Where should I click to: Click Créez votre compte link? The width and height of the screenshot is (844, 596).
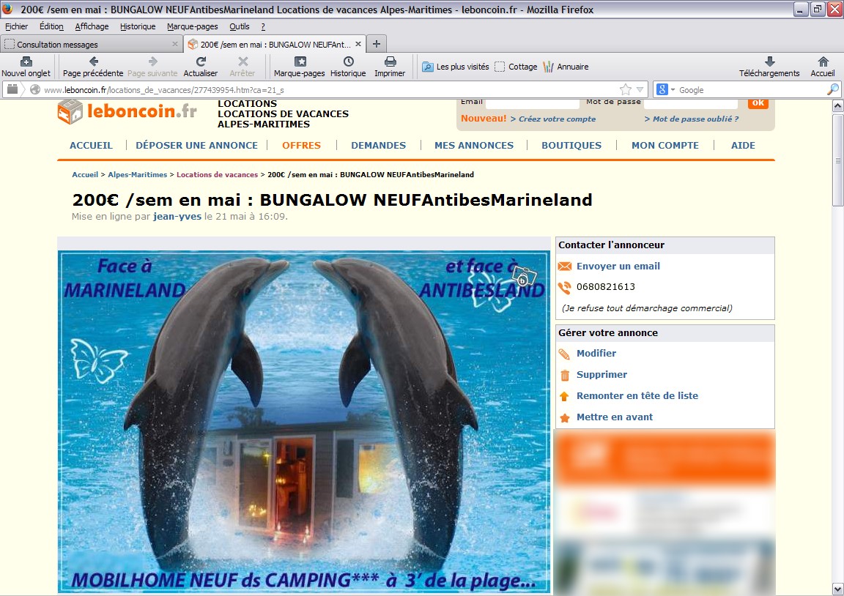click(x=557, y=119)
